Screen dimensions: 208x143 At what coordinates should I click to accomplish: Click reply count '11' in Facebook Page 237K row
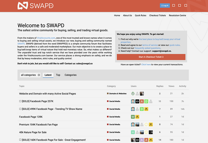click(160, 101)
